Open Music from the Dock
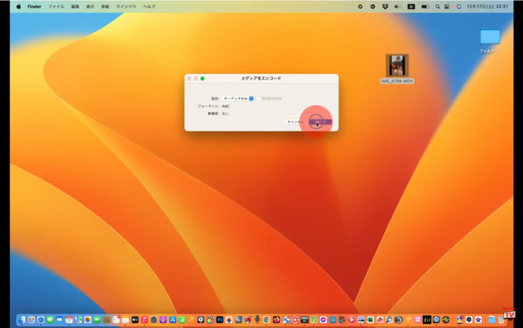The width and height of the screenshot is (523, 328). point(144,320)
